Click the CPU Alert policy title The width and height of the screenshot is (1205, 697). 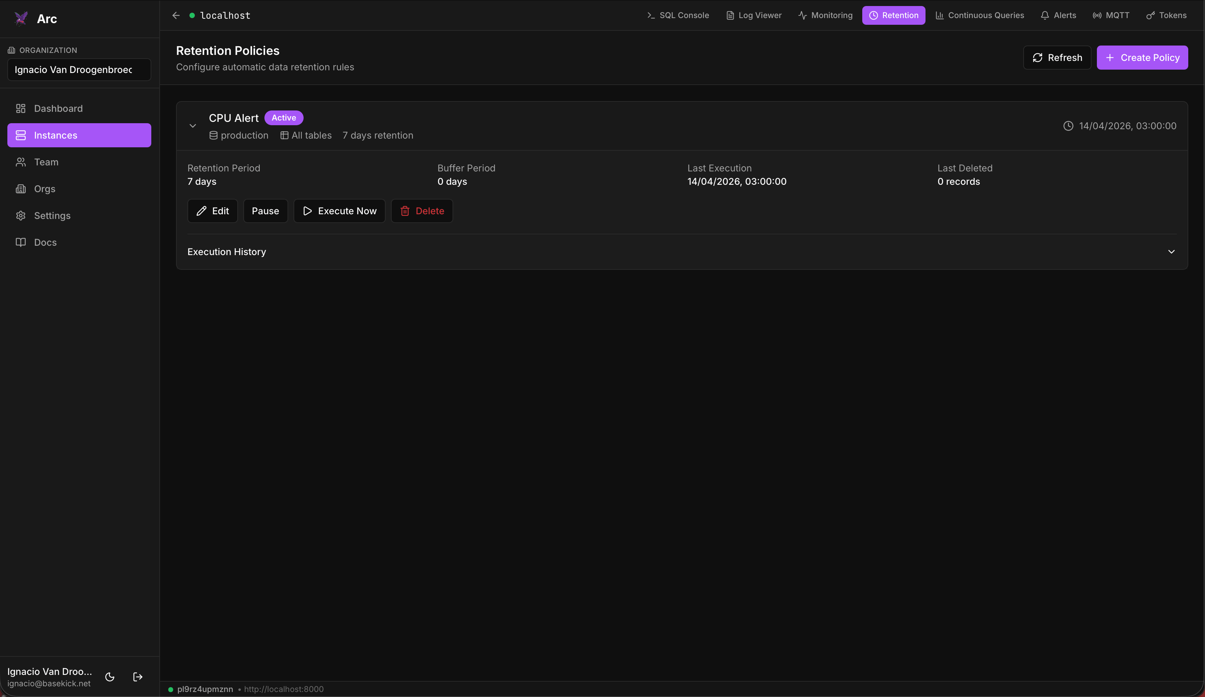[x=234, y=118]
